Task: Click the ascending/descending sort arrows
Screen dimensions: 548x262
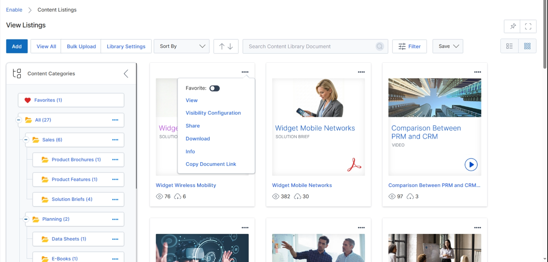Action: tap(226, 46)
